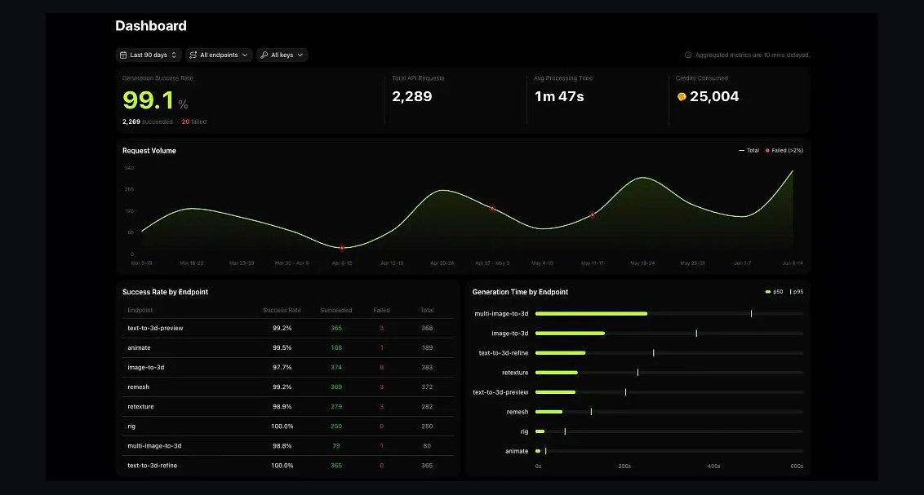The width and height of the screenshot is (924, 495).
Task: Click the red failed marker near Apr 27 - May 3
Action: click(493, 209)
